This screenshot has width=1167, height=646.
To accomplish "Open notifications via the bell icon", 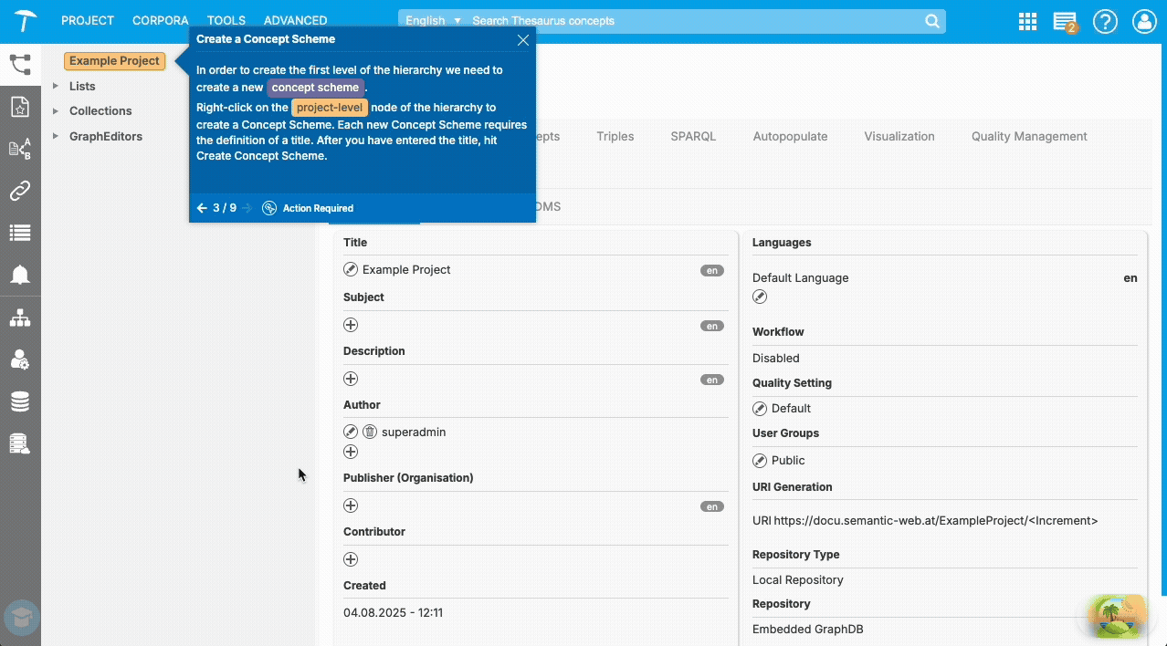I will click(20, 275).
